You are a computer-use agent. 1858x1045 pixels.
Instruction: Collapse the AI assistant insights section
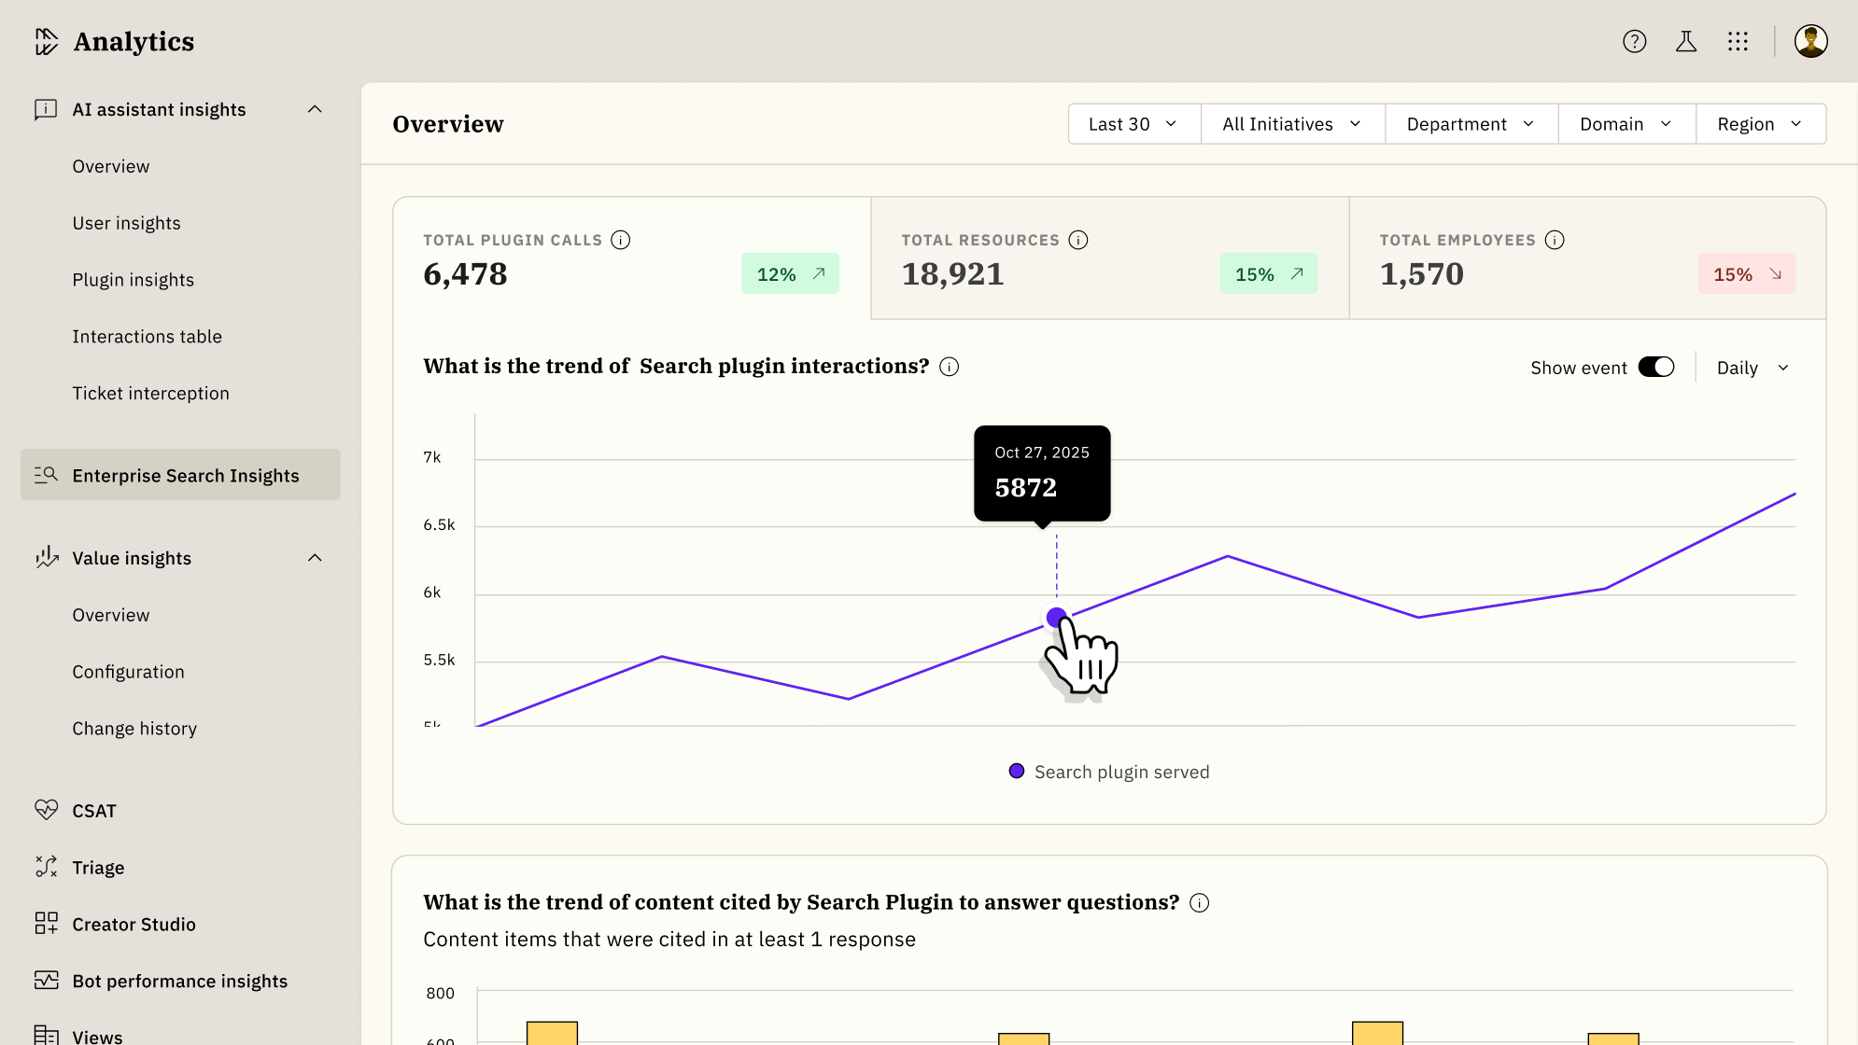[315, 109]
